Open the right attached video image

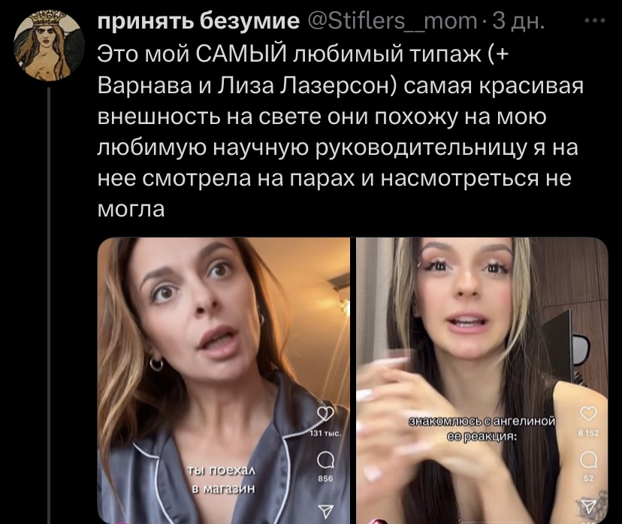coord(482,380)
